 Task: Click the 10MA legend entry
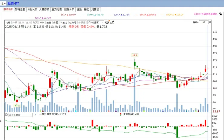93,15
